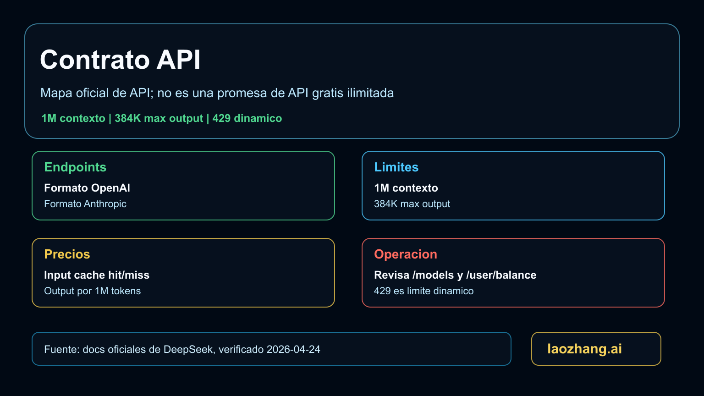Viewport: 704px width, 396px height.
Task: Select "429 es limite dinamico" under Operacion
Action: click(x=424, y=291)
